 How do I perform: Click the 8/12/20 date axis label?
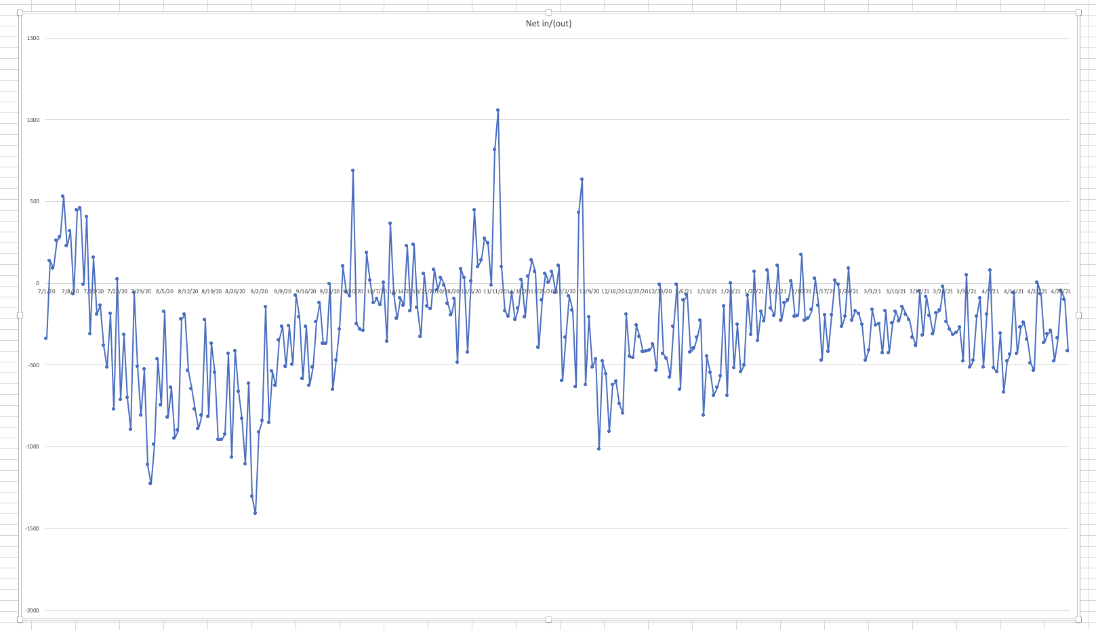[x=188, y=292]
